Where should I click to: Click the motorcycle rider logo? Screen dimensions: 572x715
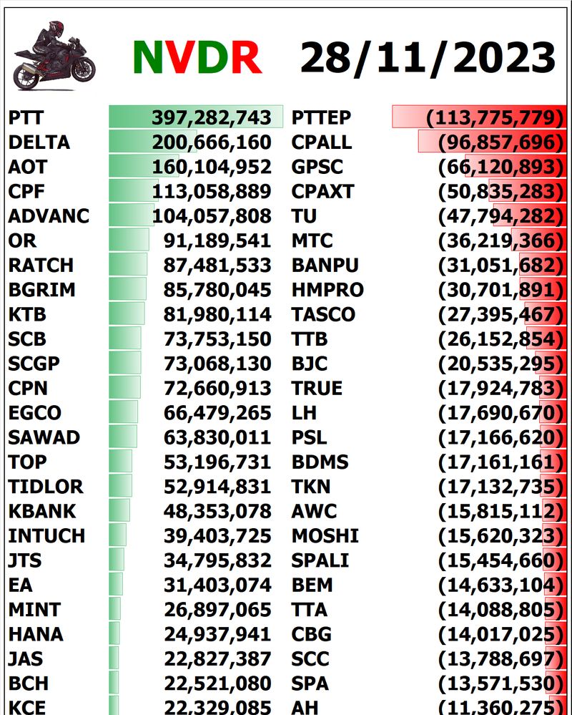click(x=54, y=56)
